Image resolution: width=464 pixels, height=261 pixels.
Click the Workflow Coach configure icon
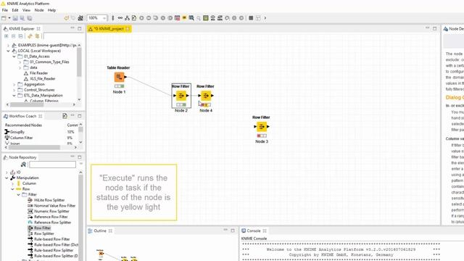point(65,116)
